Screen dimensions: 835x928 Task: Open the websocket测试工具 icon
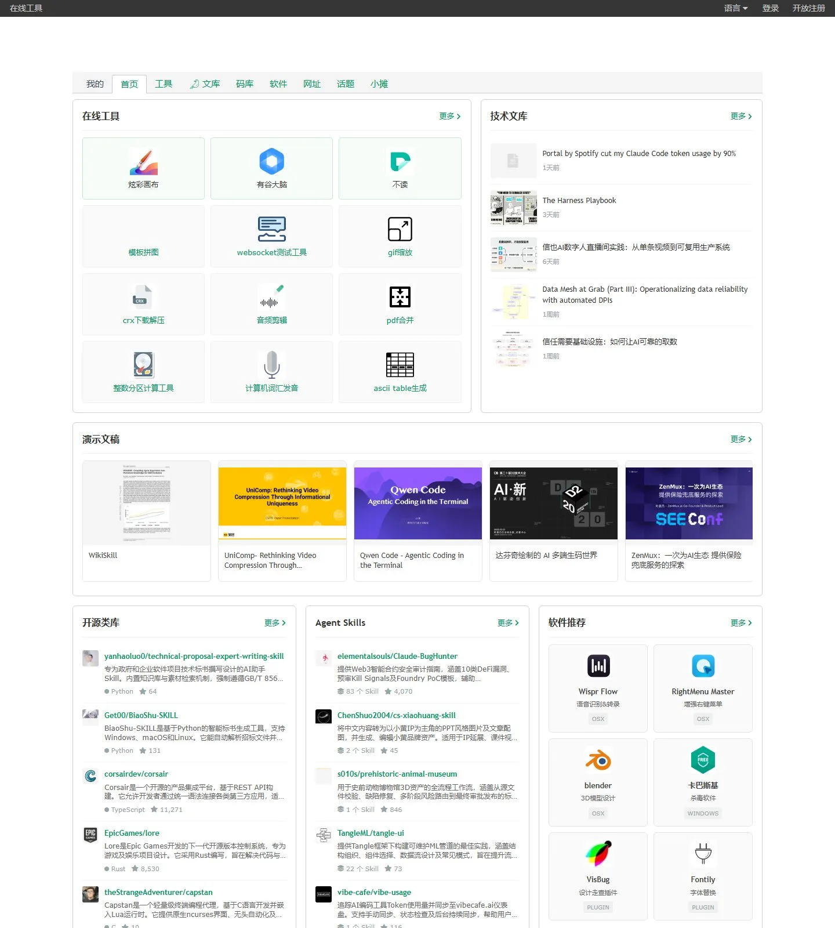coord(271,229)
